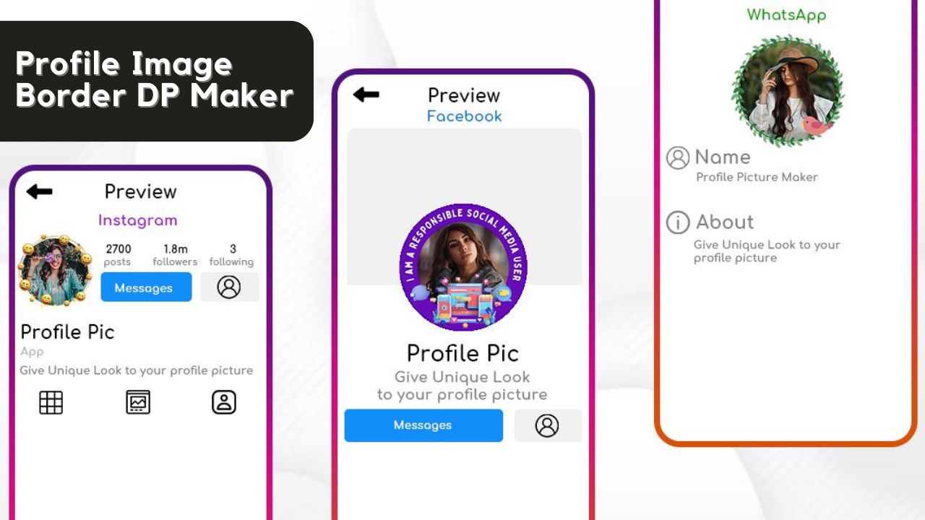Select the Facebook label
Viewport: 925px width, 520px height.
point(464,116)
